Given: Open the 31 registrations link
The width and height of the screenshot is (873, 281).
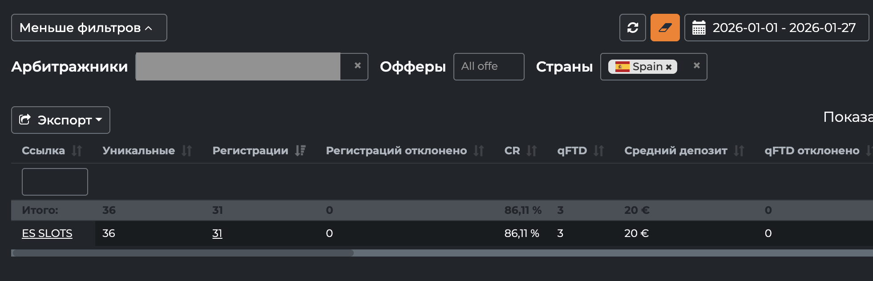Looking at the screenshot, I should [x=217, y=233].
